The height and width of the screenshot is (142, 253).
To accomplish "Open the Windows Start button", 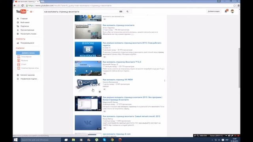I will click(16, 140).
